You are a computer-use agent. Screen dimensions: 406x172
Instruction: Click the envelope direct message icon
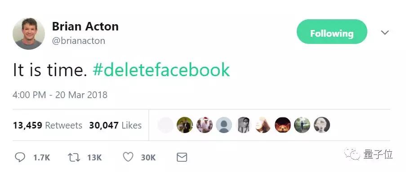(182, 157)
